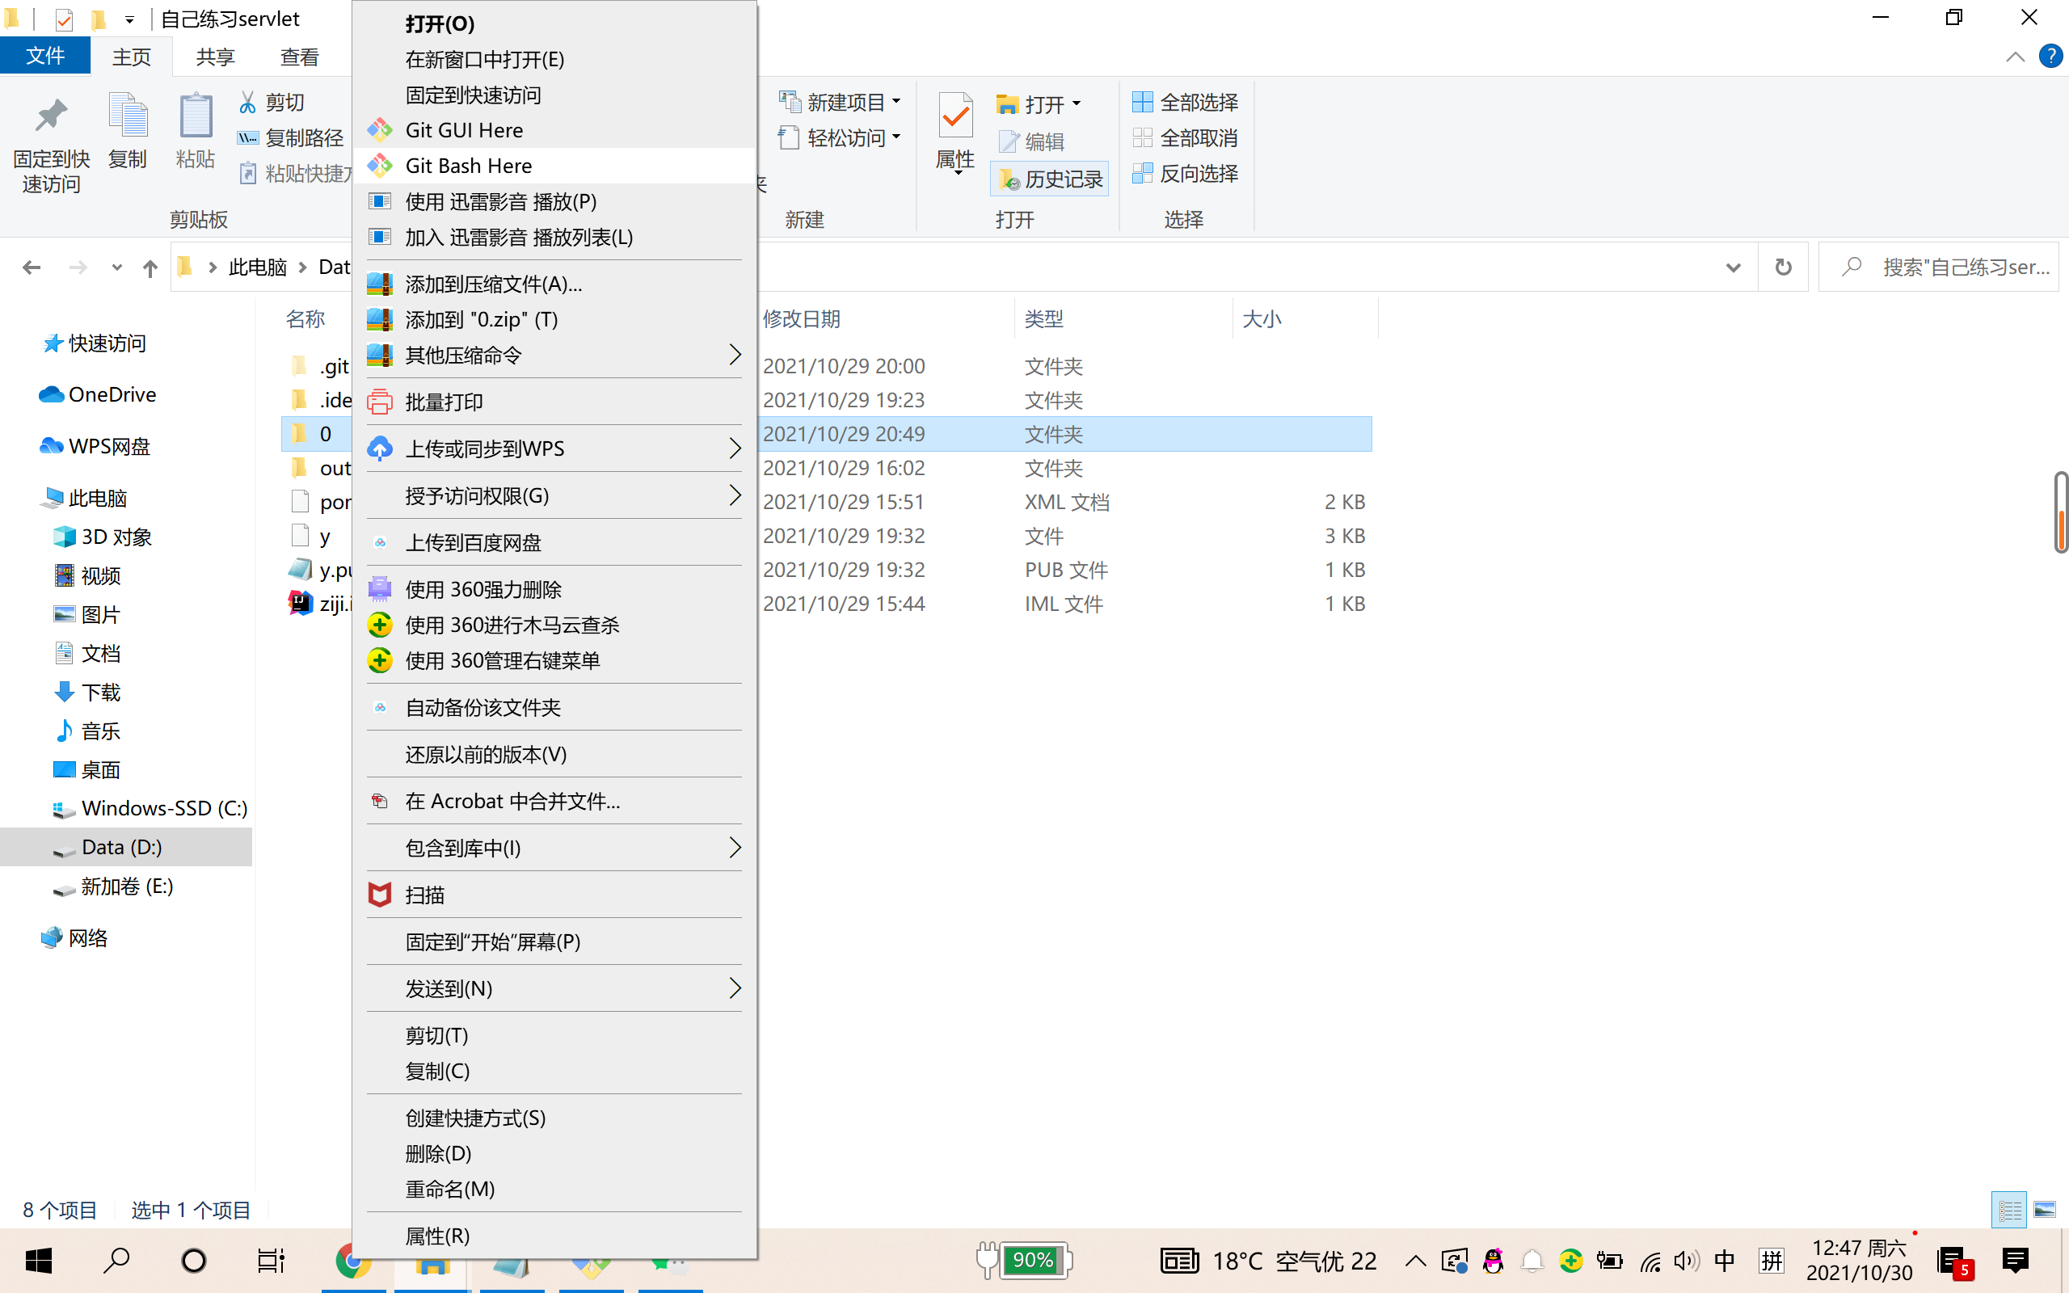The height and width of the screenshot is (1293, 2069).
Task: Launch Chrome from the taskbar
Action: (x=355, y=1261)
